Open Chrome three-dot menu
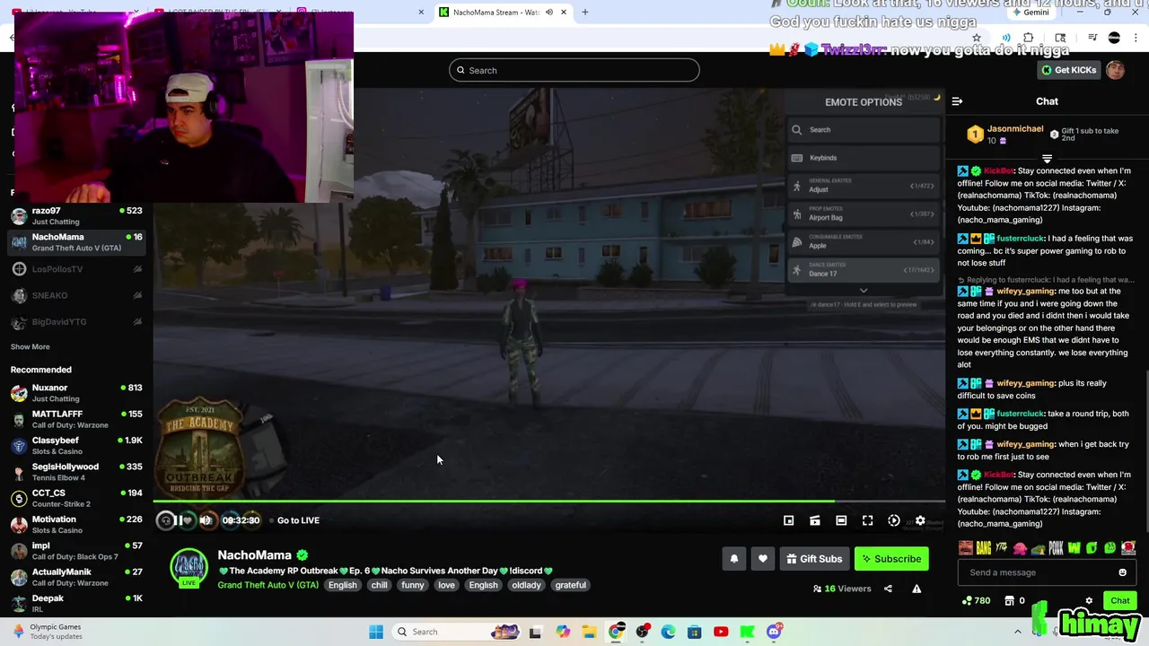 click(1134, 38)
